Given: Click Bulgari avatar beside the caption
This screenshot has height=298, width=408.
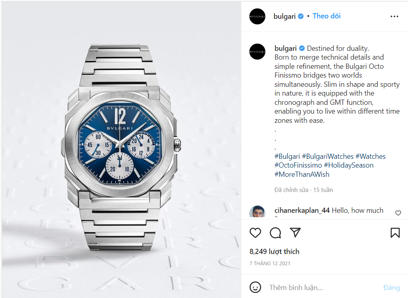Looking at the screenshot, I should pyautogui.click(x=257, y=52).
